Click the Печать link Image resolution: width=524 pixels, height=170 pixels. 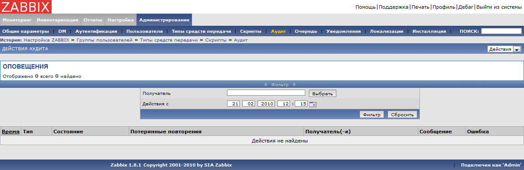pos(420,7)
